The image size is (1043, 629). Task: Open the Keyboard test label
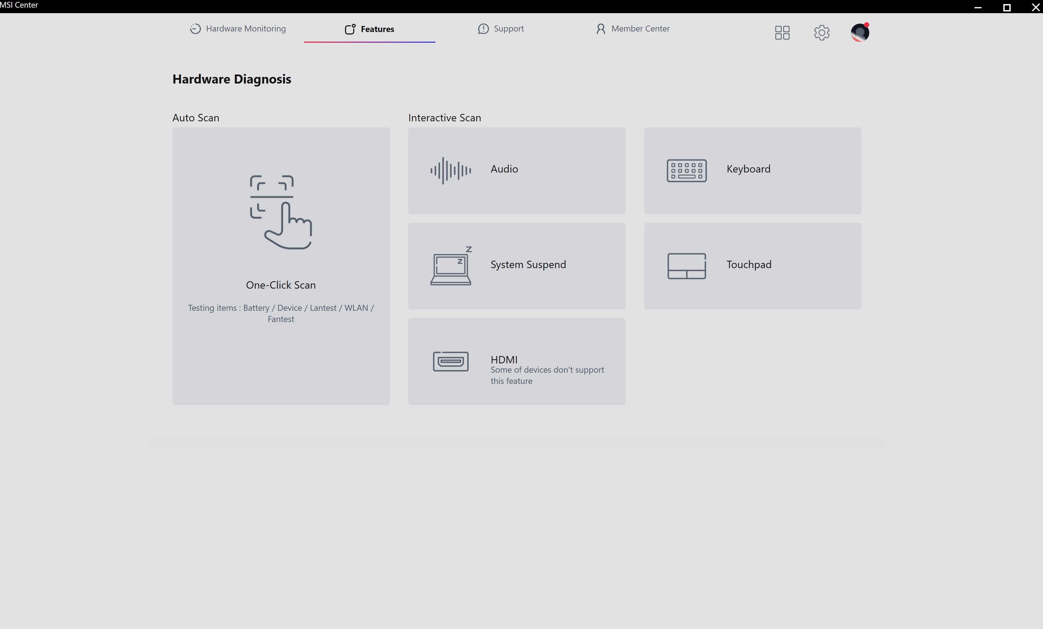point(748,169)
